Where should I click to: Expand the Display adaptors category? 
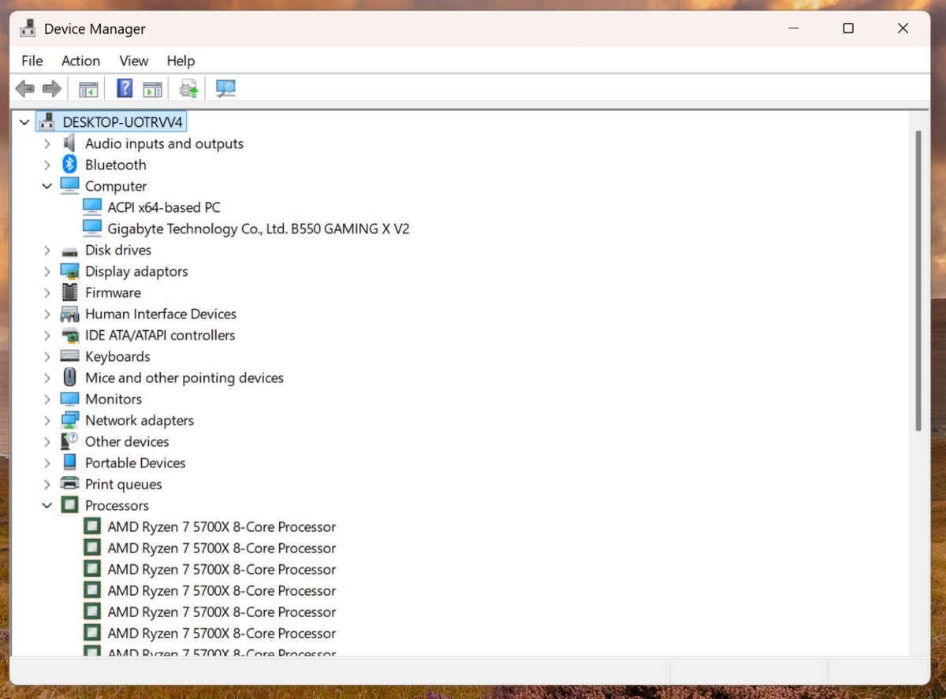47,271
